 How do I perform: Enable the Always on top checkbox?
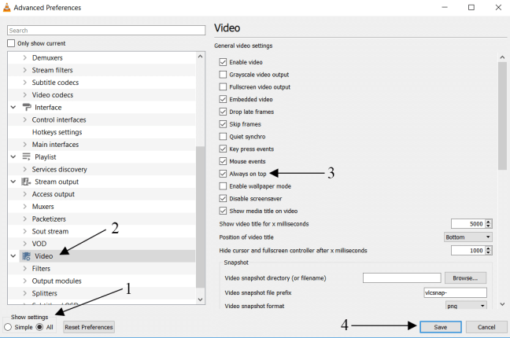(224, 174)
